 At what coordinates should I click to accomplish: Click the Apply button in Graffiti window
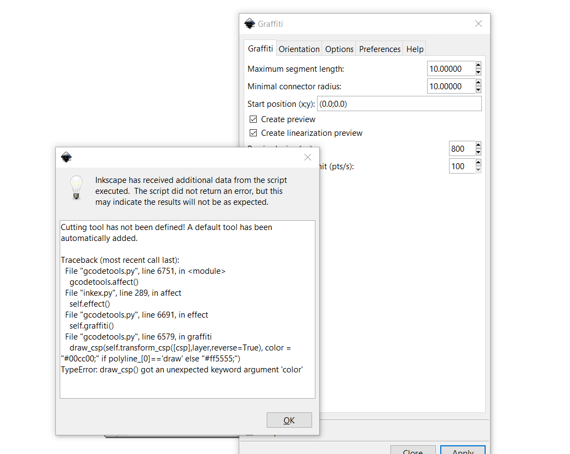pos(463,450)
